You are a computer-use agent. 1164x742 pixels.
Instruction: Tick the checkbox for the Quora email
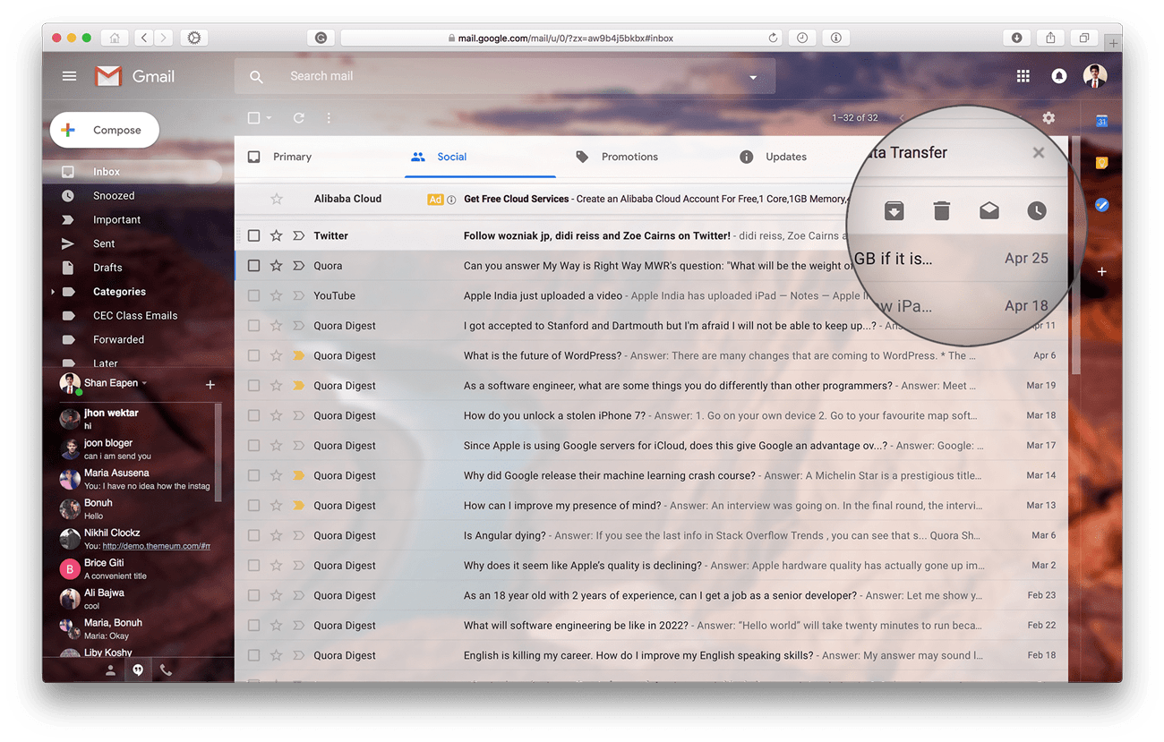(253, 266)
